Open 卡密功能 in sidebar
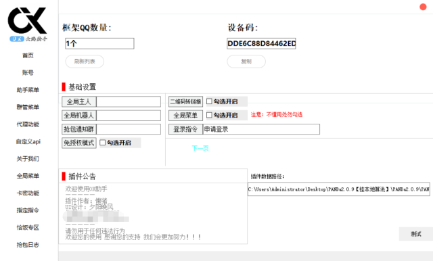Viewport: 433px width, 261px height. [x=28, y=193]
